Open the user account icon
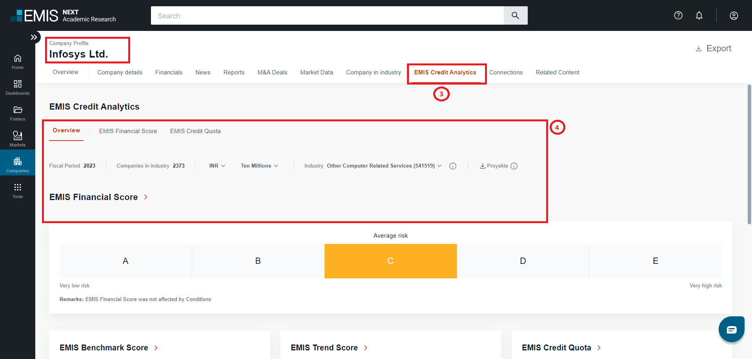 (734, 15)
